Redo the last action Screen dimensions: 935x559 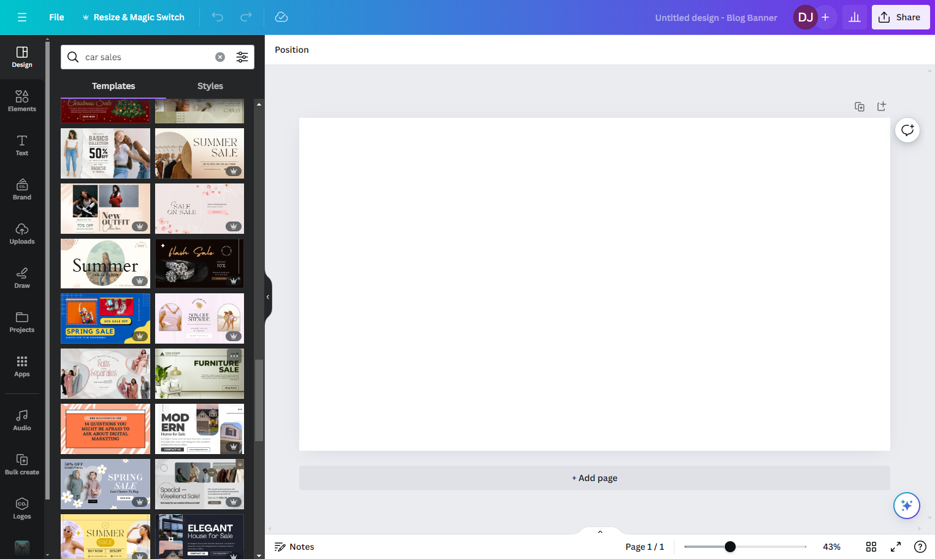click(x=246, y=17)
